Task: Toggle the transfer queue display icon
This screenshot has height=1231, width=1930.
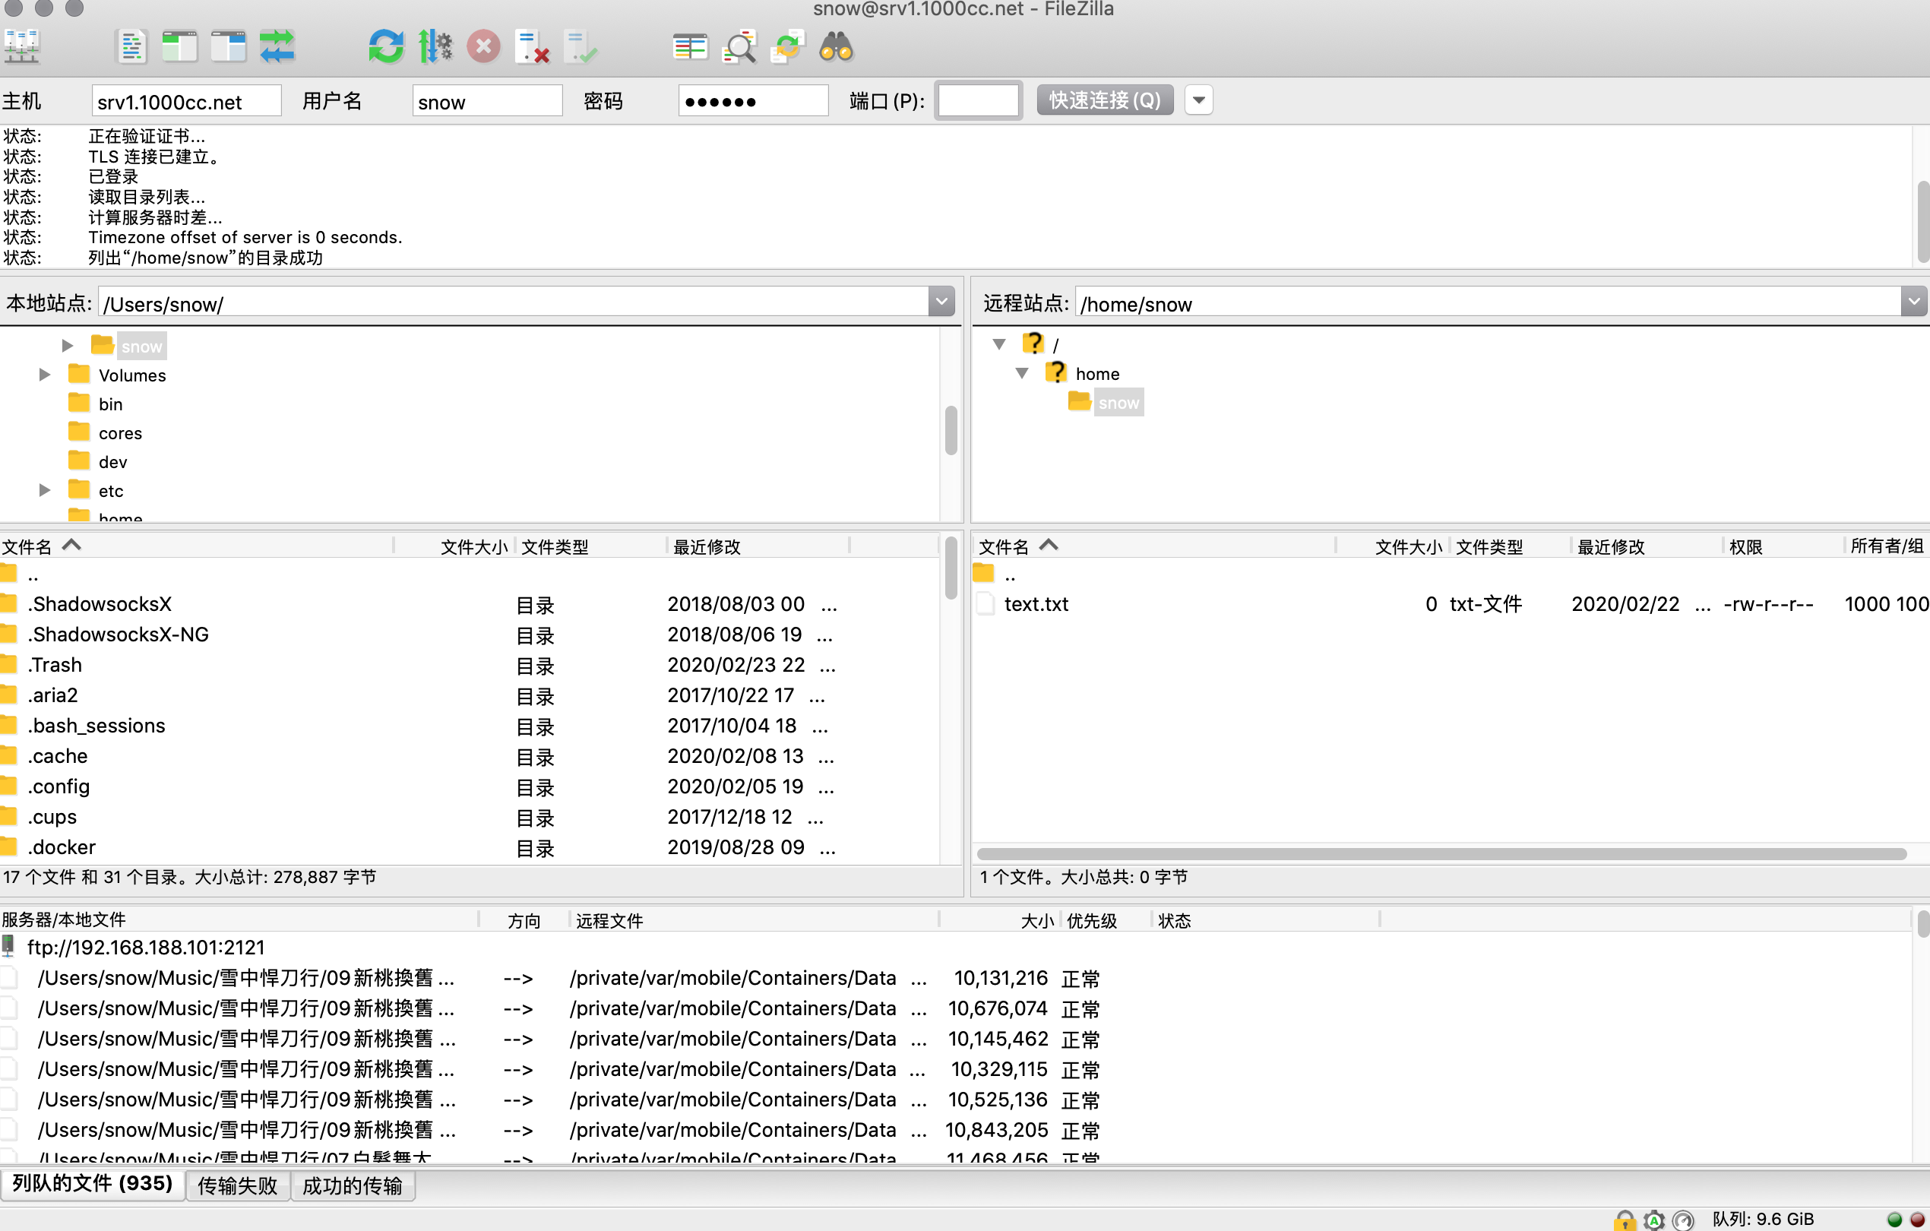Action: (277, 46)
